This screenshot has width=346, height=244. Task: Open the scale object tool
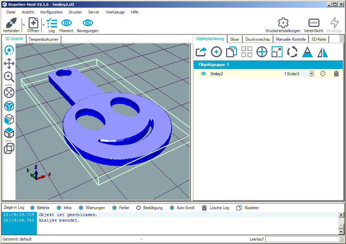tap(277, 52)
